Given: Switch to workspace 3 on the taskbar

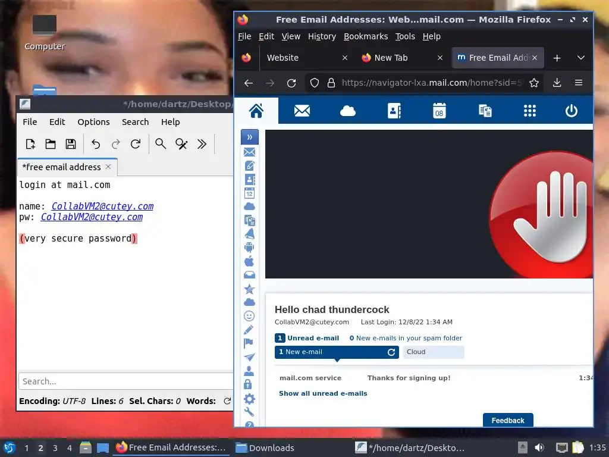Looking at the screenshot, I should (x=55, y=447).
